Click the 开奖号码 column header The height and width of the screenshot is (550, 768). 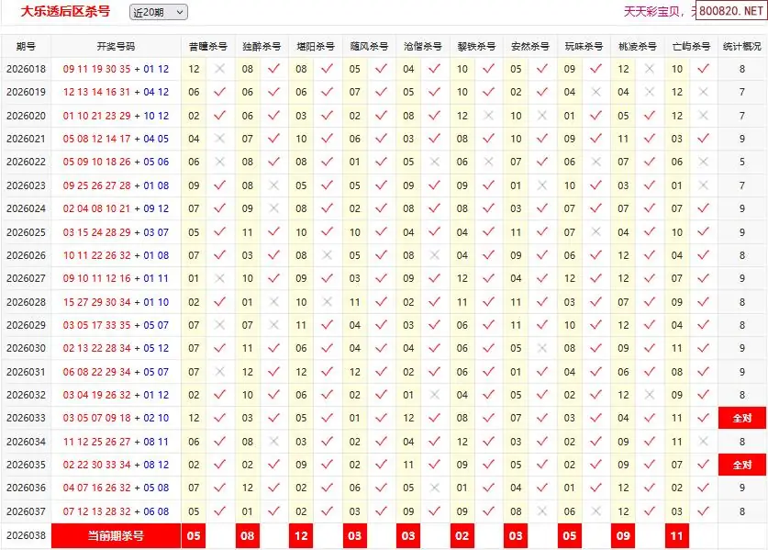tap(116, 46)
